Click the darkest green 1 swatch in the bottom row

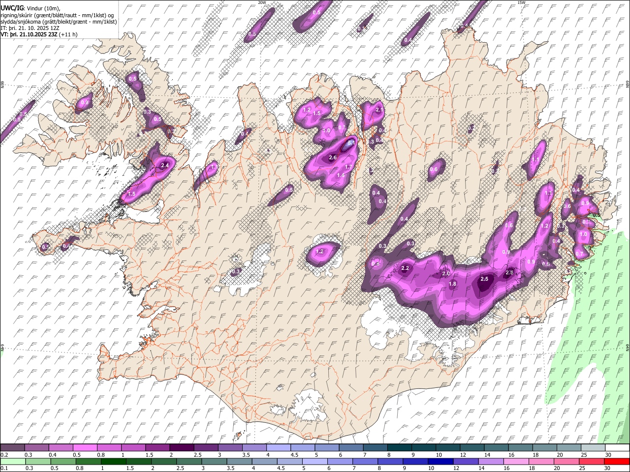(113, 461)
